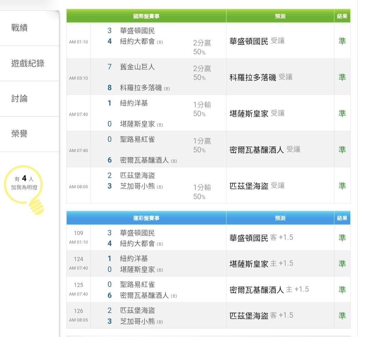Open 科羅拉多落磯 team in matchup column

pos(141,88)
